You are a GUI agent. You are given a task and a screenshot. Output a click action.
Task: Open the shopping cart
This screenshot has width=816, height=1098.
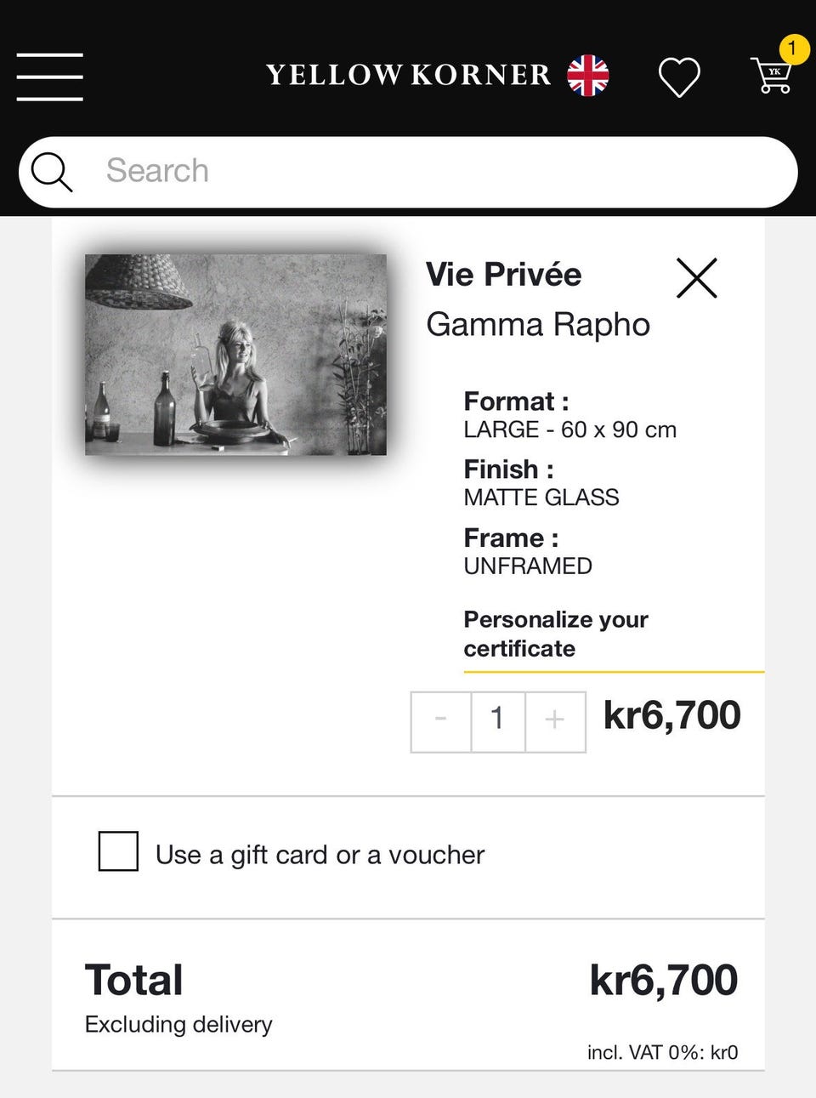coord(771,77)
